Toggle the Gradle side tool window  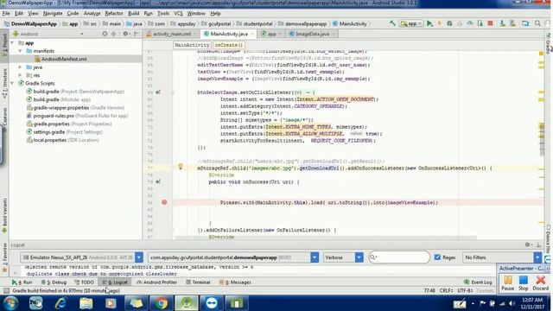[x=549, y=43]
